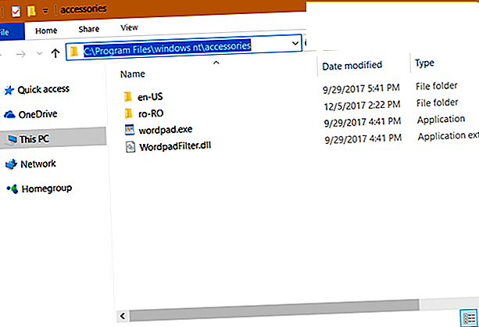Click the horizontal scrollbar thumb

pos(274,310)
